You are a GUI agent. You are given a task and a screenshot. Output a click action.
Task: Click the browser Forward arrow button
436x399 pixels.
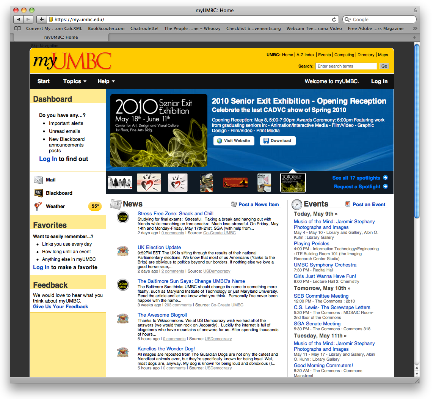28,19
